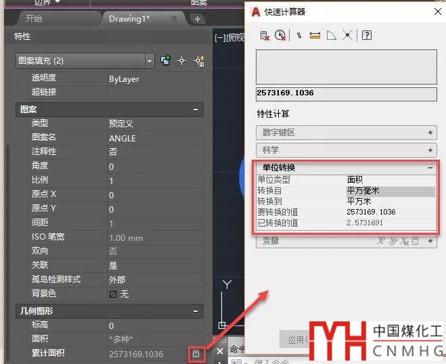Viewport: 446px width, 364px height.
Task: Click the 注释性 value 否
Action: [155, 152]
